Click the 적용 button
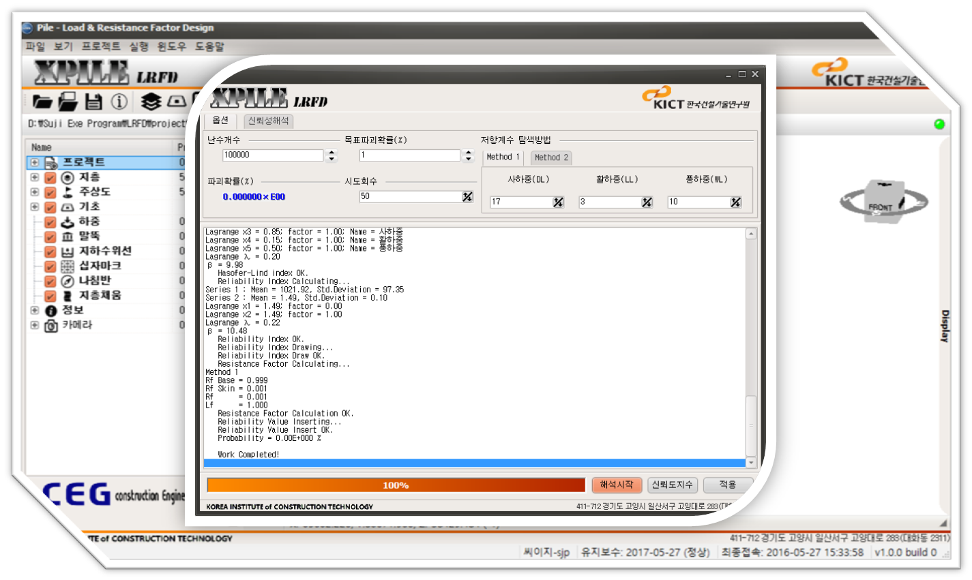The image size is (972, 580). pyautogui.click(x=728, y=485)
